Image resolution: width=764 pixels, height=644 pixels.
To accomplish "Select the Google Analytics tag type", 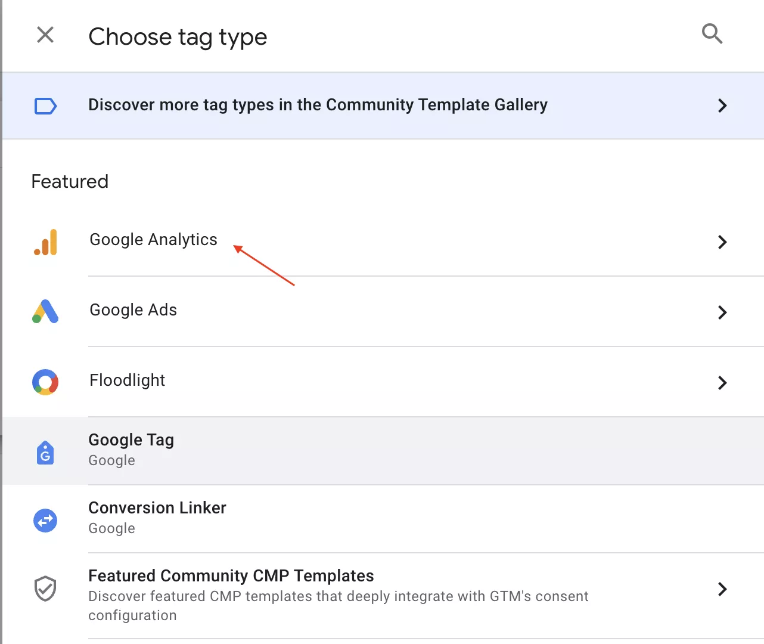I will click(383, 241).
